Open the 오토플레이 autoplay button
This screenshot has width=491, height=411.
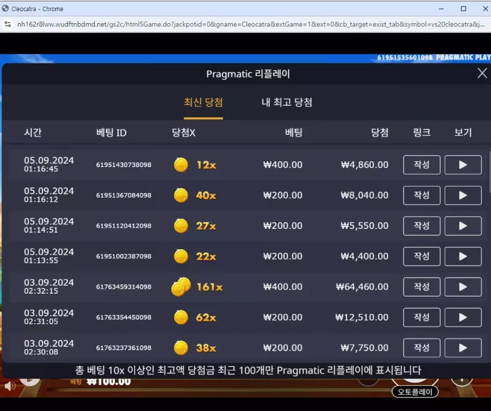(415, 391)
